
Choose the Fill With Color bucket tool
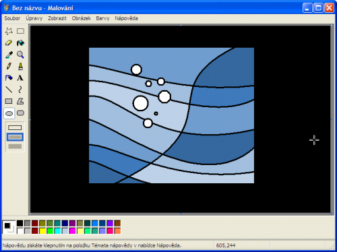[20, 43]
